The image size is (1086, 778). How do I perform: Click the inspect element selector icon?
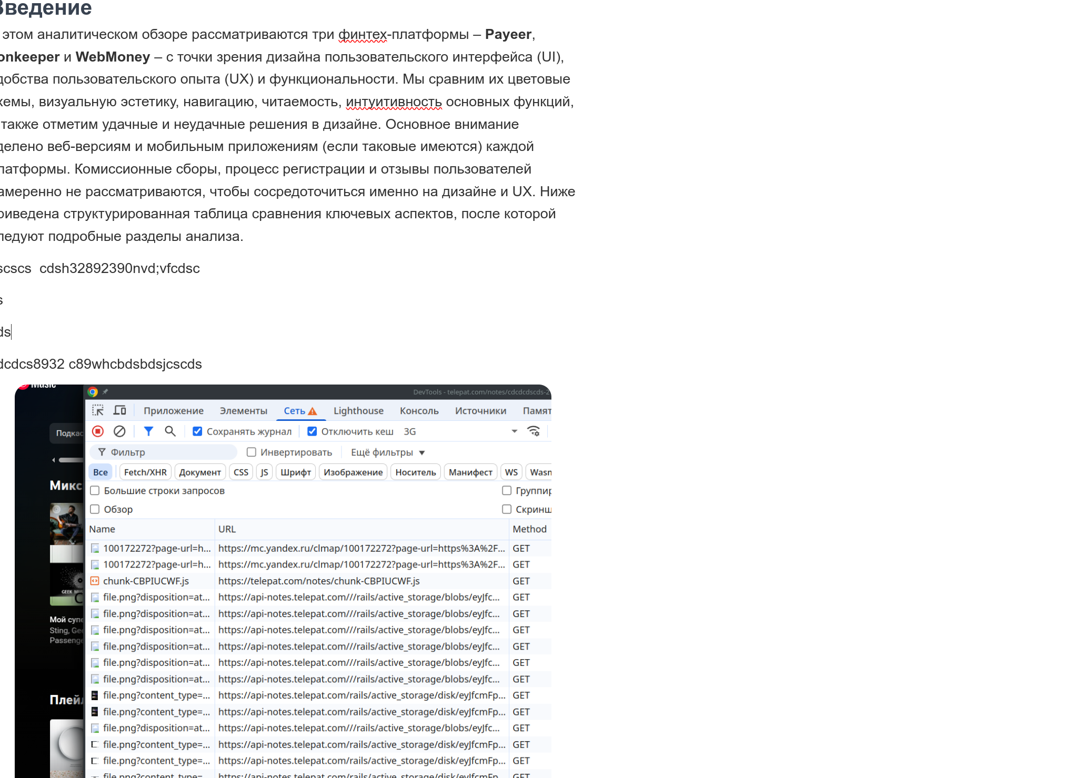[x=98, y=410]
